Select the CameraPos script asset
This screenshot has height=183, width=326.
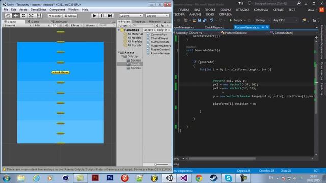tap(156, 34)
